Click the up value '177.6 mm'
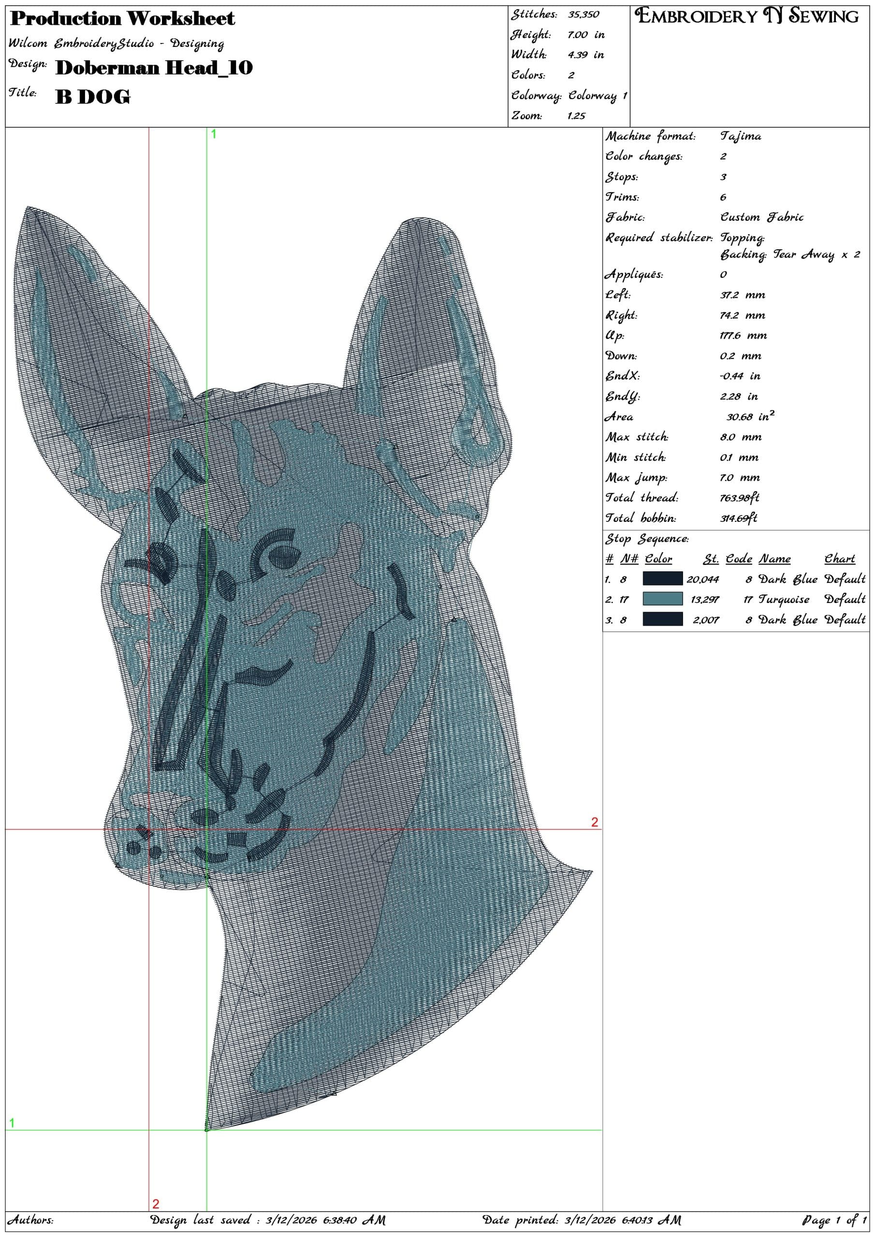The image size is (875, 1237). (x=744, y=336)
